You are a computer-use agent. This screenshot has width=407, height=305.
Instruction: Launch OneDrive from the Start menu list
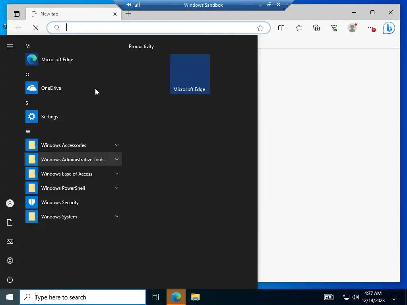[73, 88]
